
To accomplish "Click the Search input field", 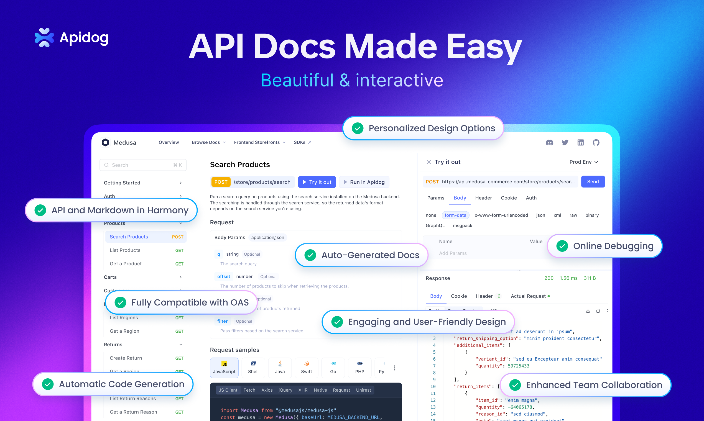I will (x=142, y=165).
